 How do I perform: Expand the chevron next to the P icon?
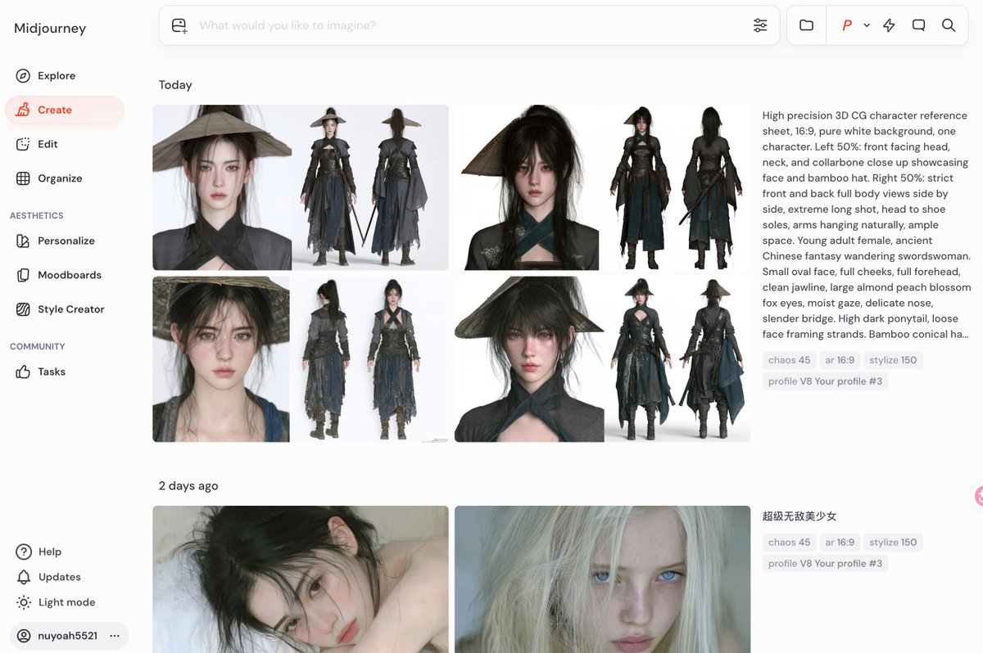click(867, 26)
